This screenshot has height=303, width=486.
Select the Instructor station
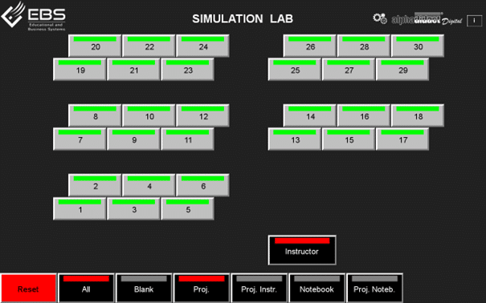(302, 250)
